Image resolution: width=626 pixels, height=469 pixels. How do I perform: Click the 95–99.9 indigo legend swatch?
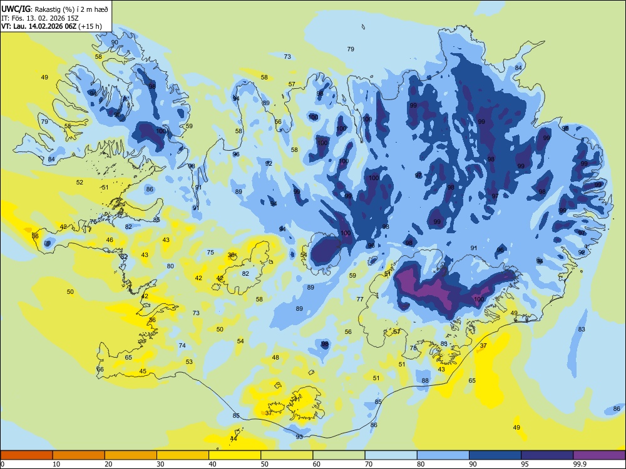tap(547, 455)
